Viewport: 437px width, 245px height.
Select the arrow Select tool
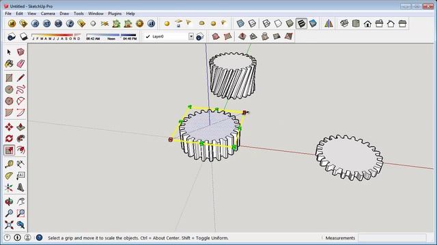pyautogui.click(x=9, y=52)
